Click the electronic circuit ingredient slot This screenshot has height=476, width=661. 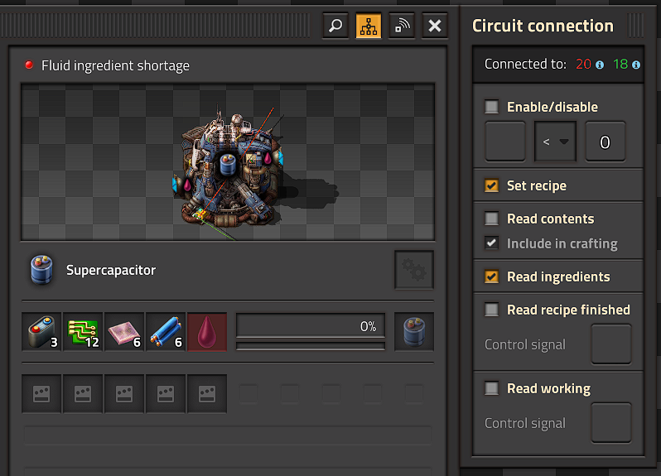[83, 332]
